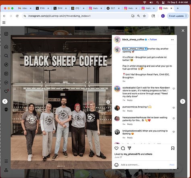
Task: View others who liked the post
Action: pyautogui.click(x=149, y=154)
